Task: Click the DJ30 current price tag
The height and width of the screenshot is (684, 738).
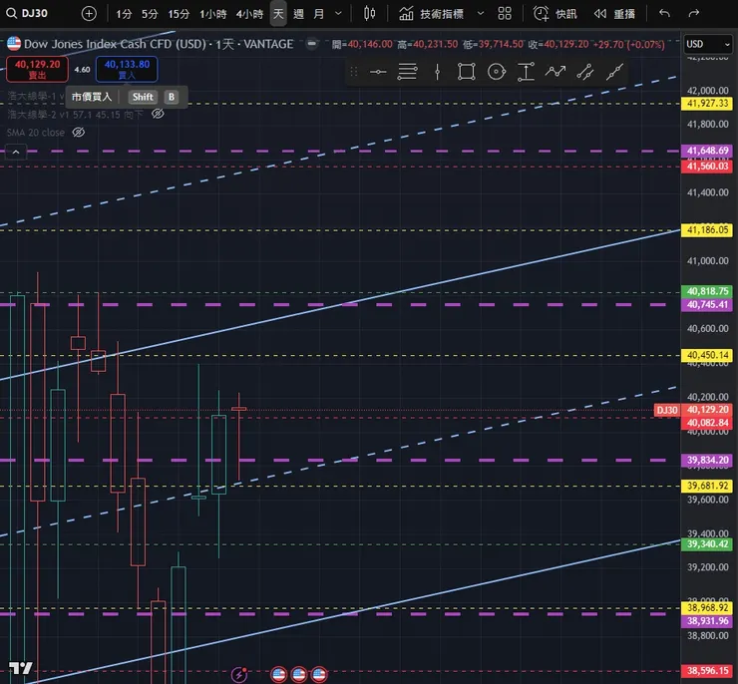Action: click(x=667, y=410)
